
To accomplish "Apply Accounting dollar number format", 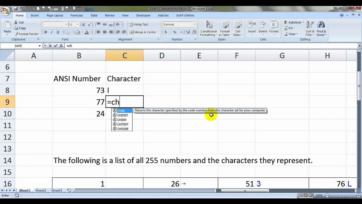I will [x=166, y=32].
